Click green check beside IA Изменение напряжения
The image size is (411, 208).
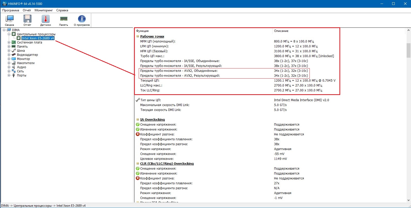138,129
